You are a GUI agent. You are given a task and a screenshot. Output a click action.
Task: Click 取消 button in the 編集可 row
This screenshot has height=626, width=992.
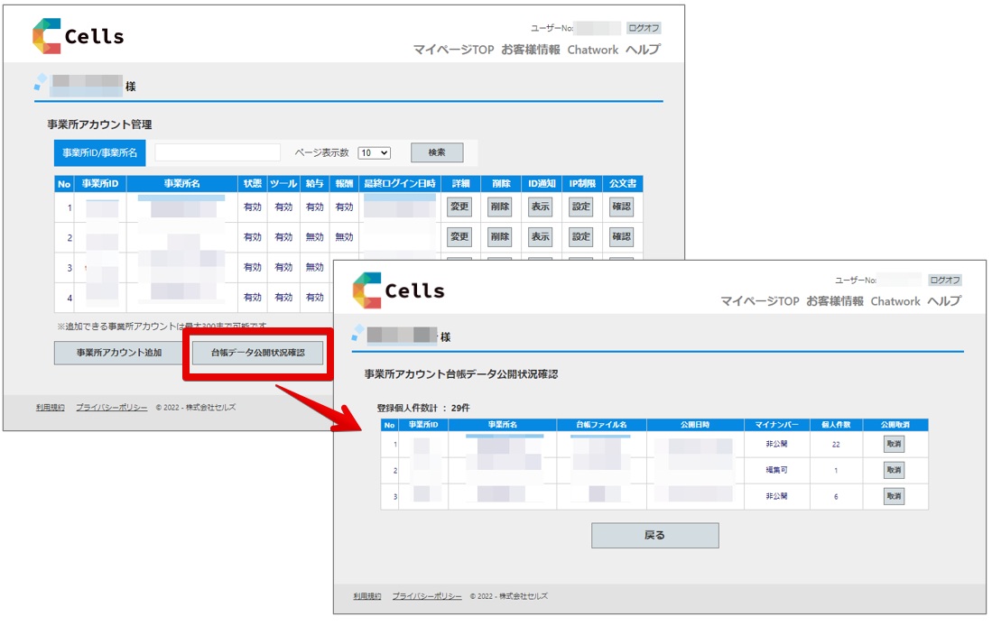tap(894, 470)
